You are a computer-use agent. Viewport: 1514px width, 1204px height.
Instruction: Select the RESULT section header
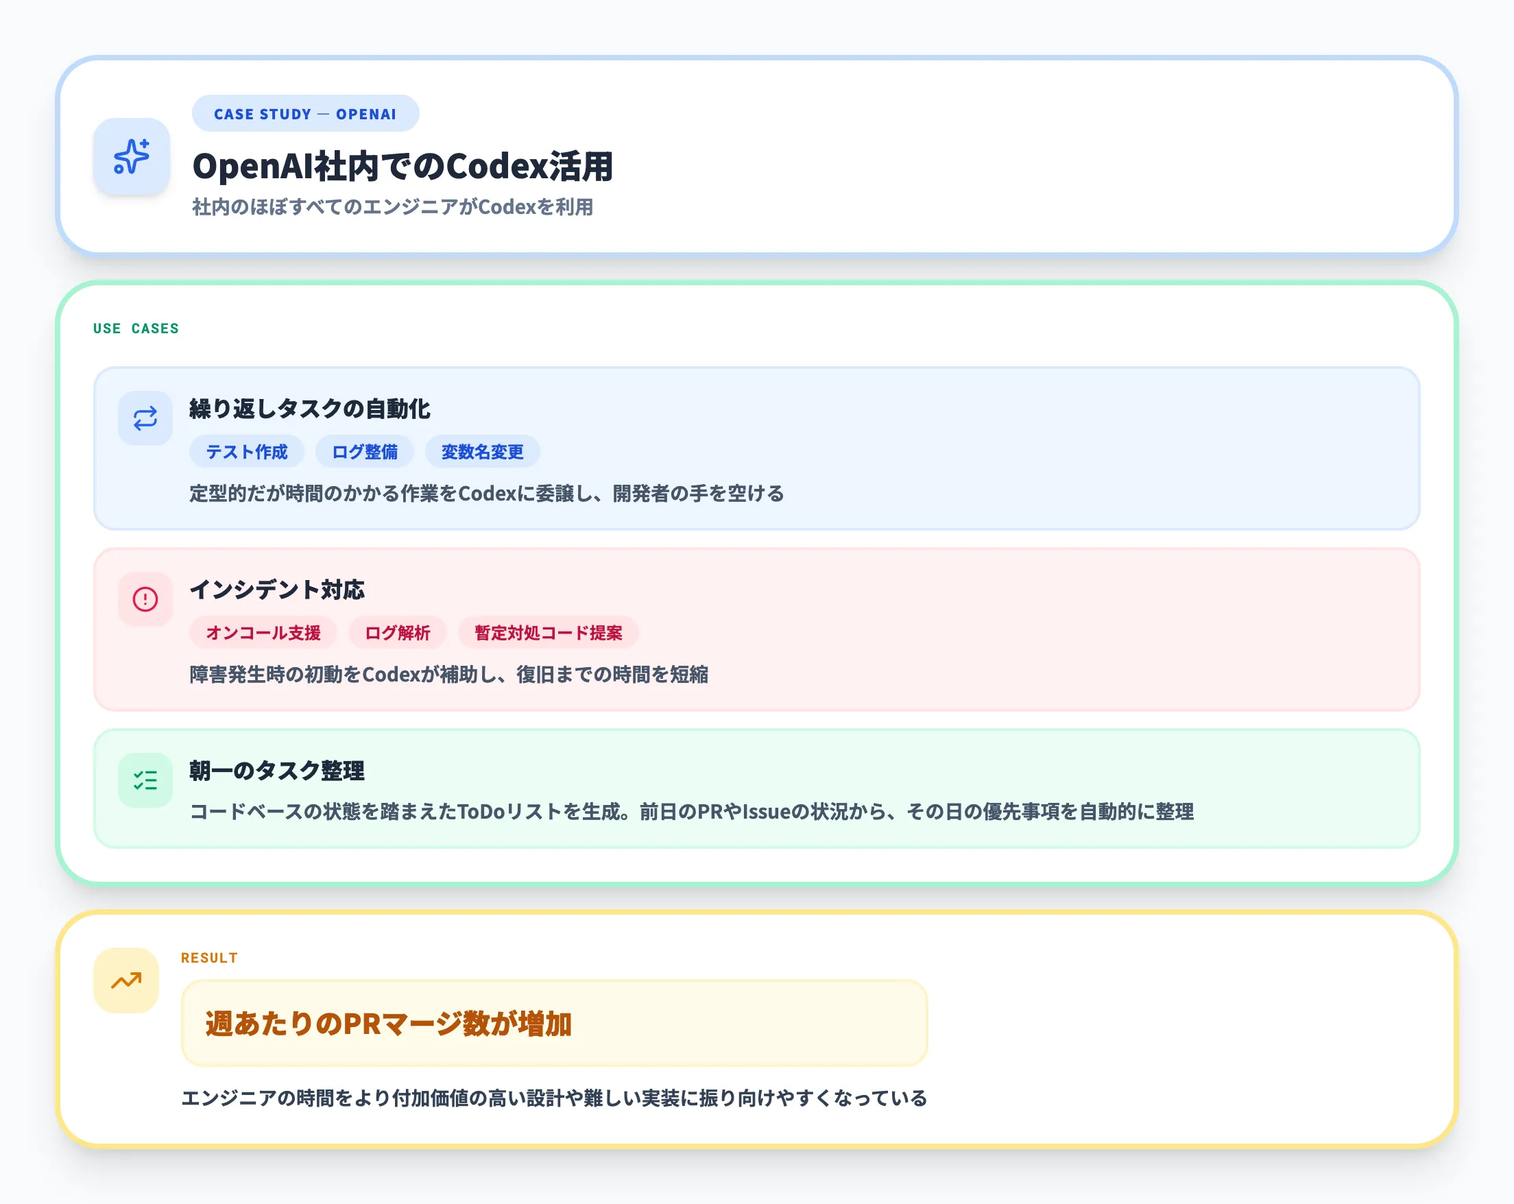tap(208, 957)
